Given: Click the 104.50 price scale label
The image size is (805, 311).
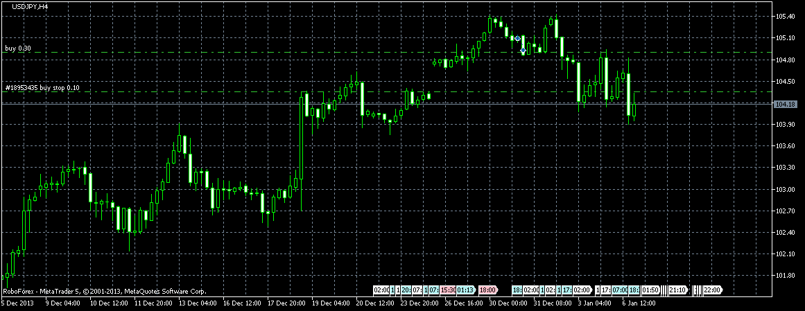Looking at the screenshot, I should point(786,81).
